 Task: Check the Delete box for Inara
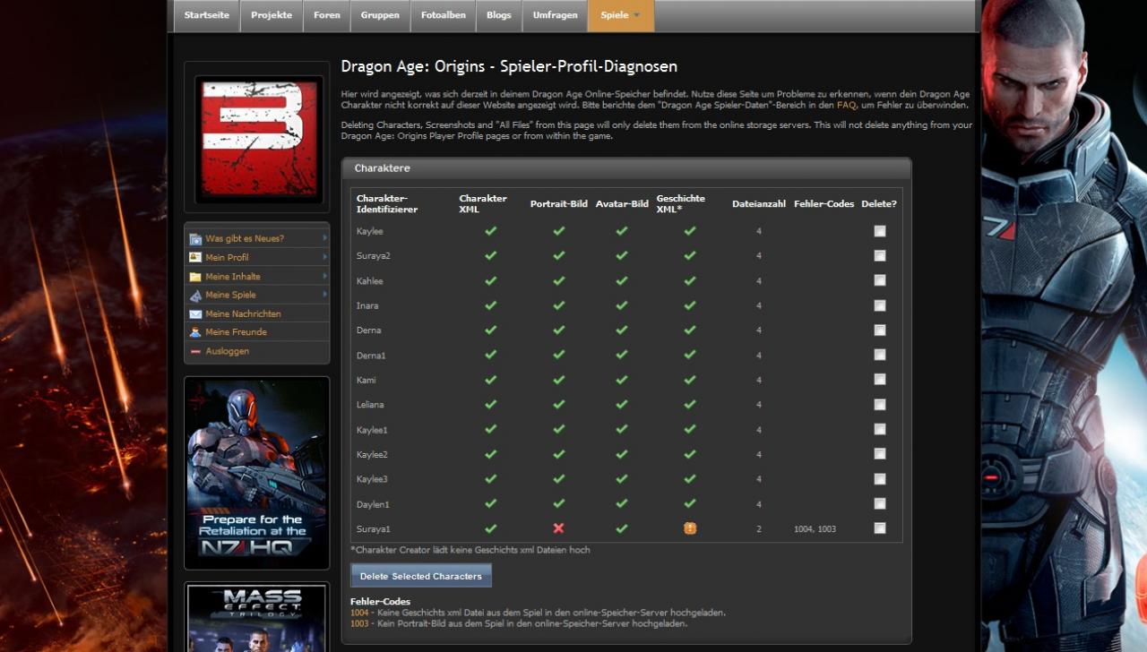click(880, 305)
